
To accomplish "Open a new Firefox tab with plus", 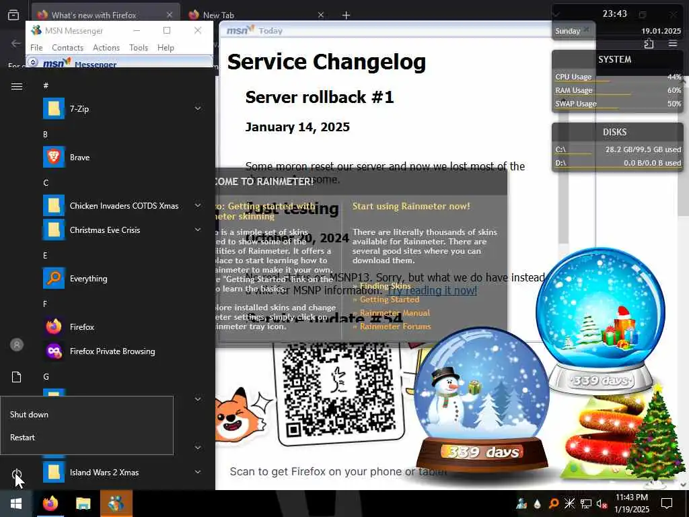I will 347,15.
